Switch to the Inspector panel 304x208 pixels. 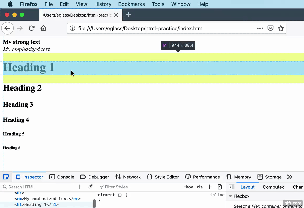(x=29, y=177)
